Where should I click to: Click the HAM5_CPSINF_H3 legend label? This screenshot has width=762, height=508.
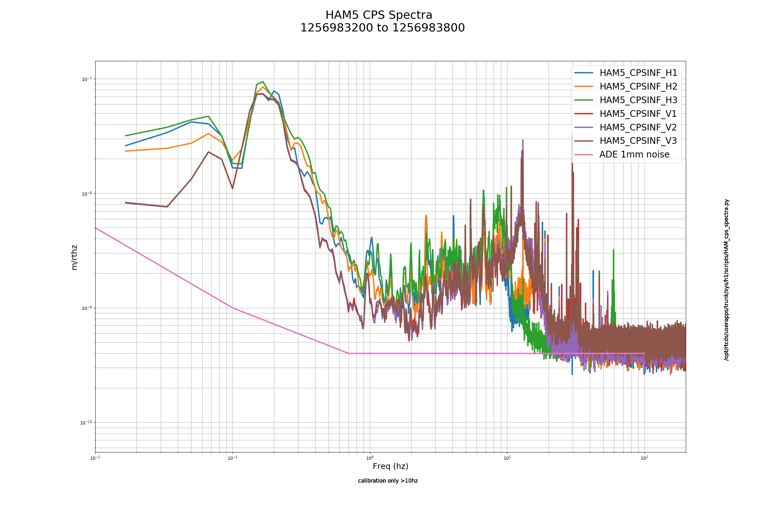pyautogui.click(x=638, y=100)
